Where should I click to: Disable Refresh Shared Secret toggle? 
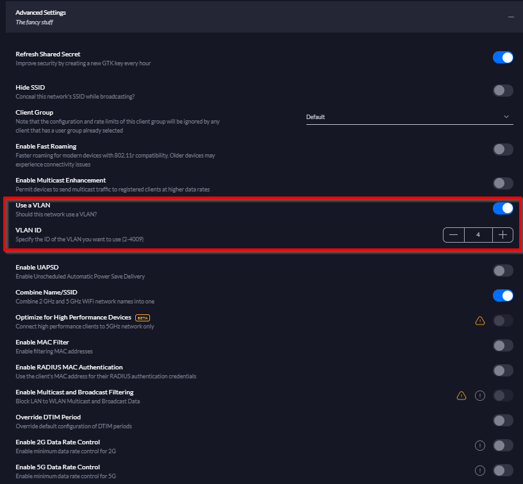coord(503,58)
